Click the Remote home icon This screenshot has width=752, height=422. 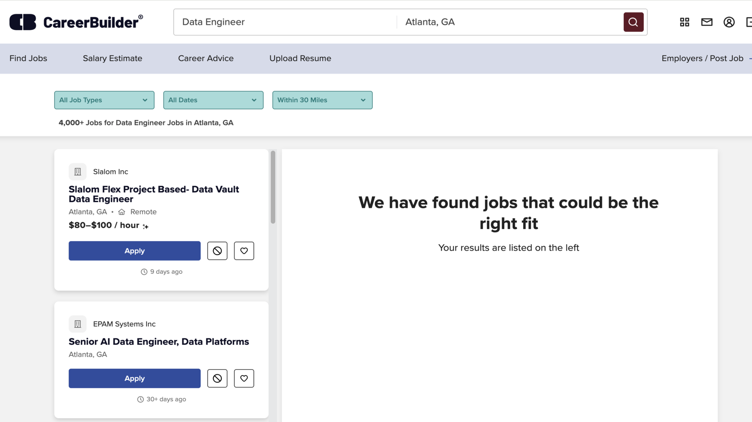tap(122, 212)
